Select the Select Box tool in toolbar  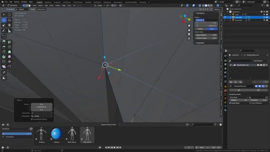pos(4,15)
